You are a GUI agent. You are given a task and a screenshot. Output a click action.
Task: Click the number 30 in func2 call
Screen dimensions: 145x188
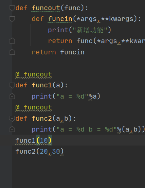56,151
